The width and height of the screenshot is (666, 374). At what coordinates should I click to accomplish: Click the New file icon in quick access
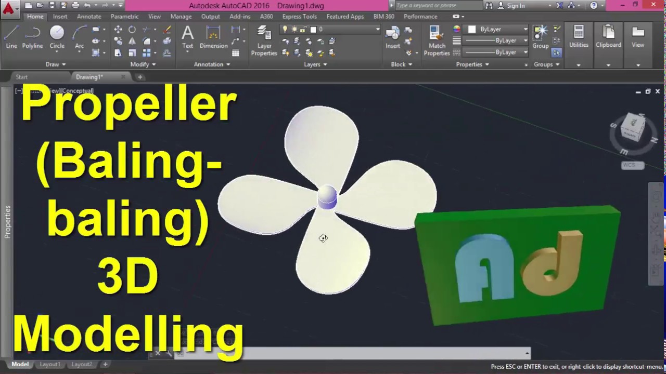point(29,5)
